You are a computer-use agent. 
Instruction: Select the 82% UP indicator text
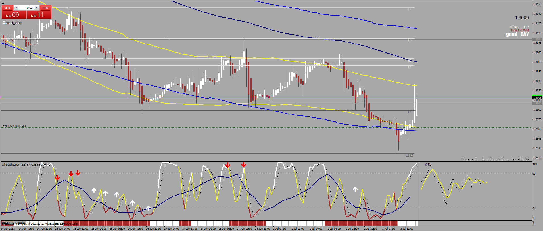tap(519, 27)
